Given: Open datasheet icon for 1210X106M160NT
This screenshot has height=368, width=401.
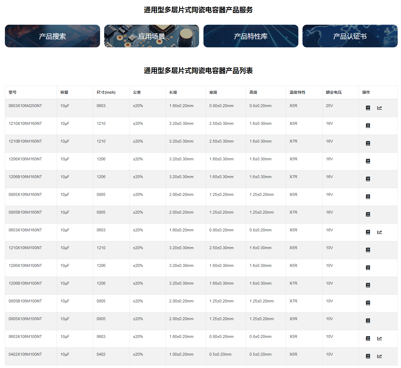Looking at the screenshot, I should [368, 126].
